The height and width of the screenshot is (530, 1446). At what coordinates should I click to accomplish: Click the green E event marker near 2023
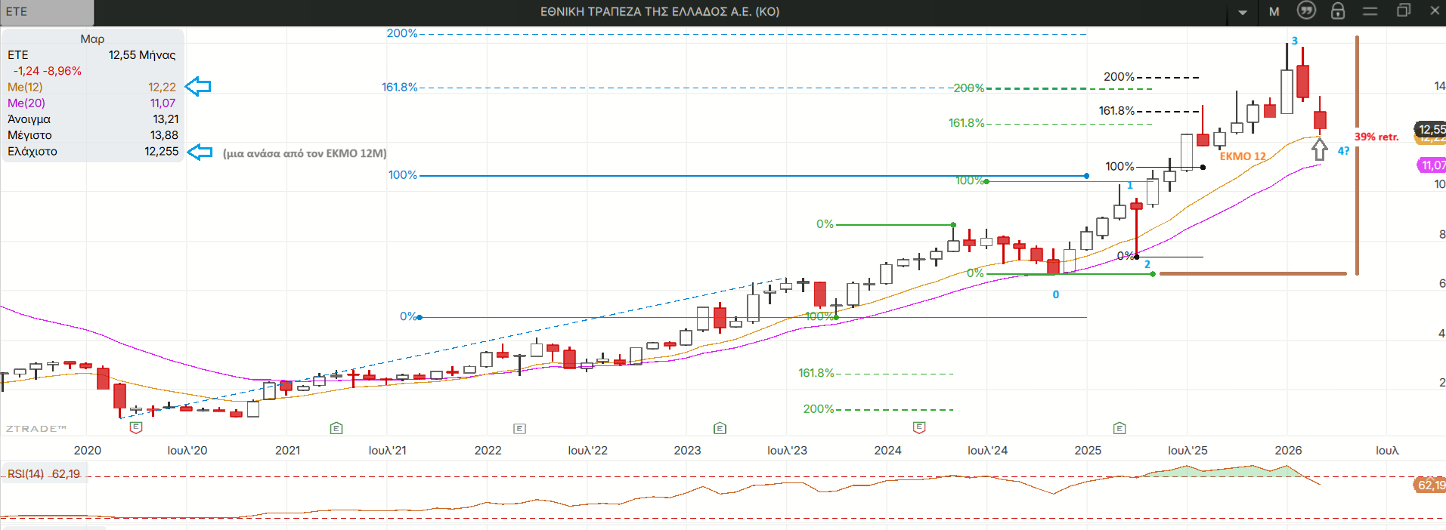coord(720,428)
